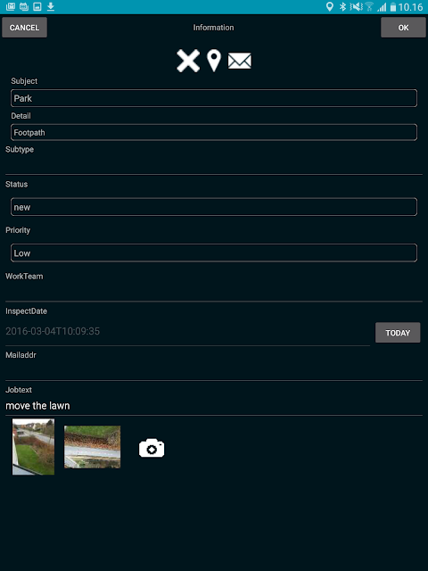Expand the Status dropdown showing new
428x571 pixels.
tap(214, 207)
